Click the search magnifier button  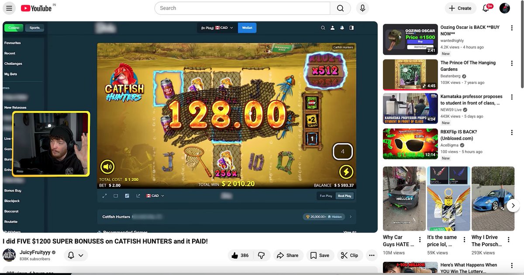pos(341,8)
